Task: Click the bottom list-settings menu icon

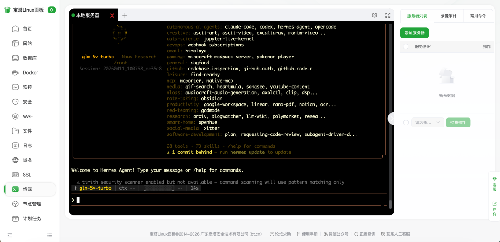Action: pos(50,236)
